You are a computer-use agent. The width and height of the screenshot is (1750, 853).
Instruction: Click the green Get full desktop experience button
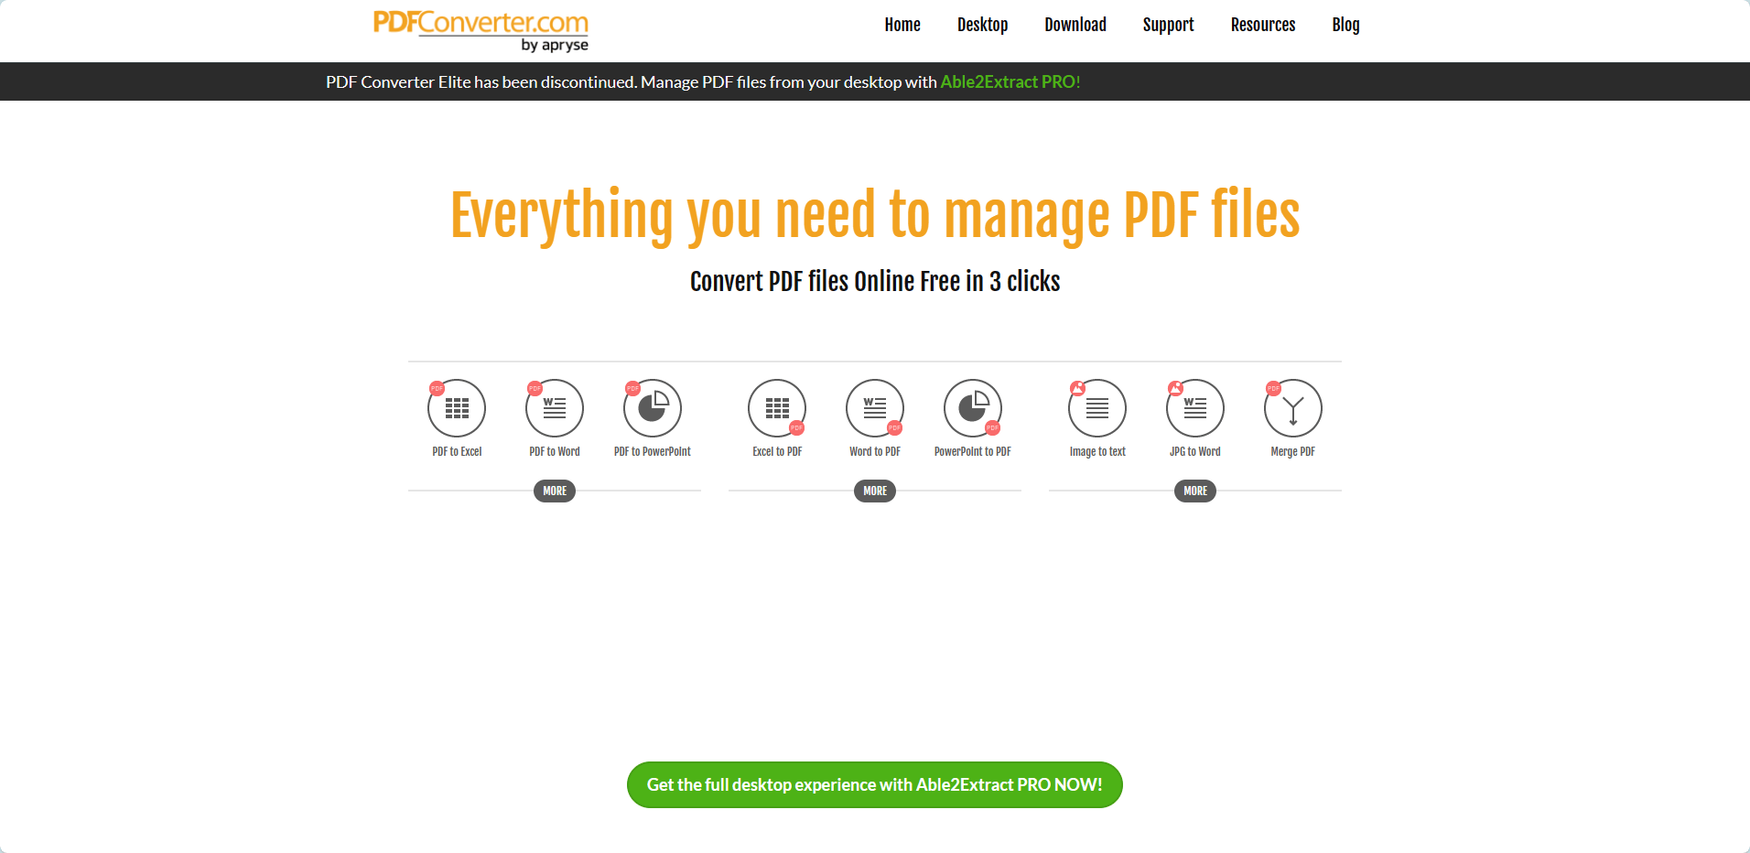coord(875,785)
